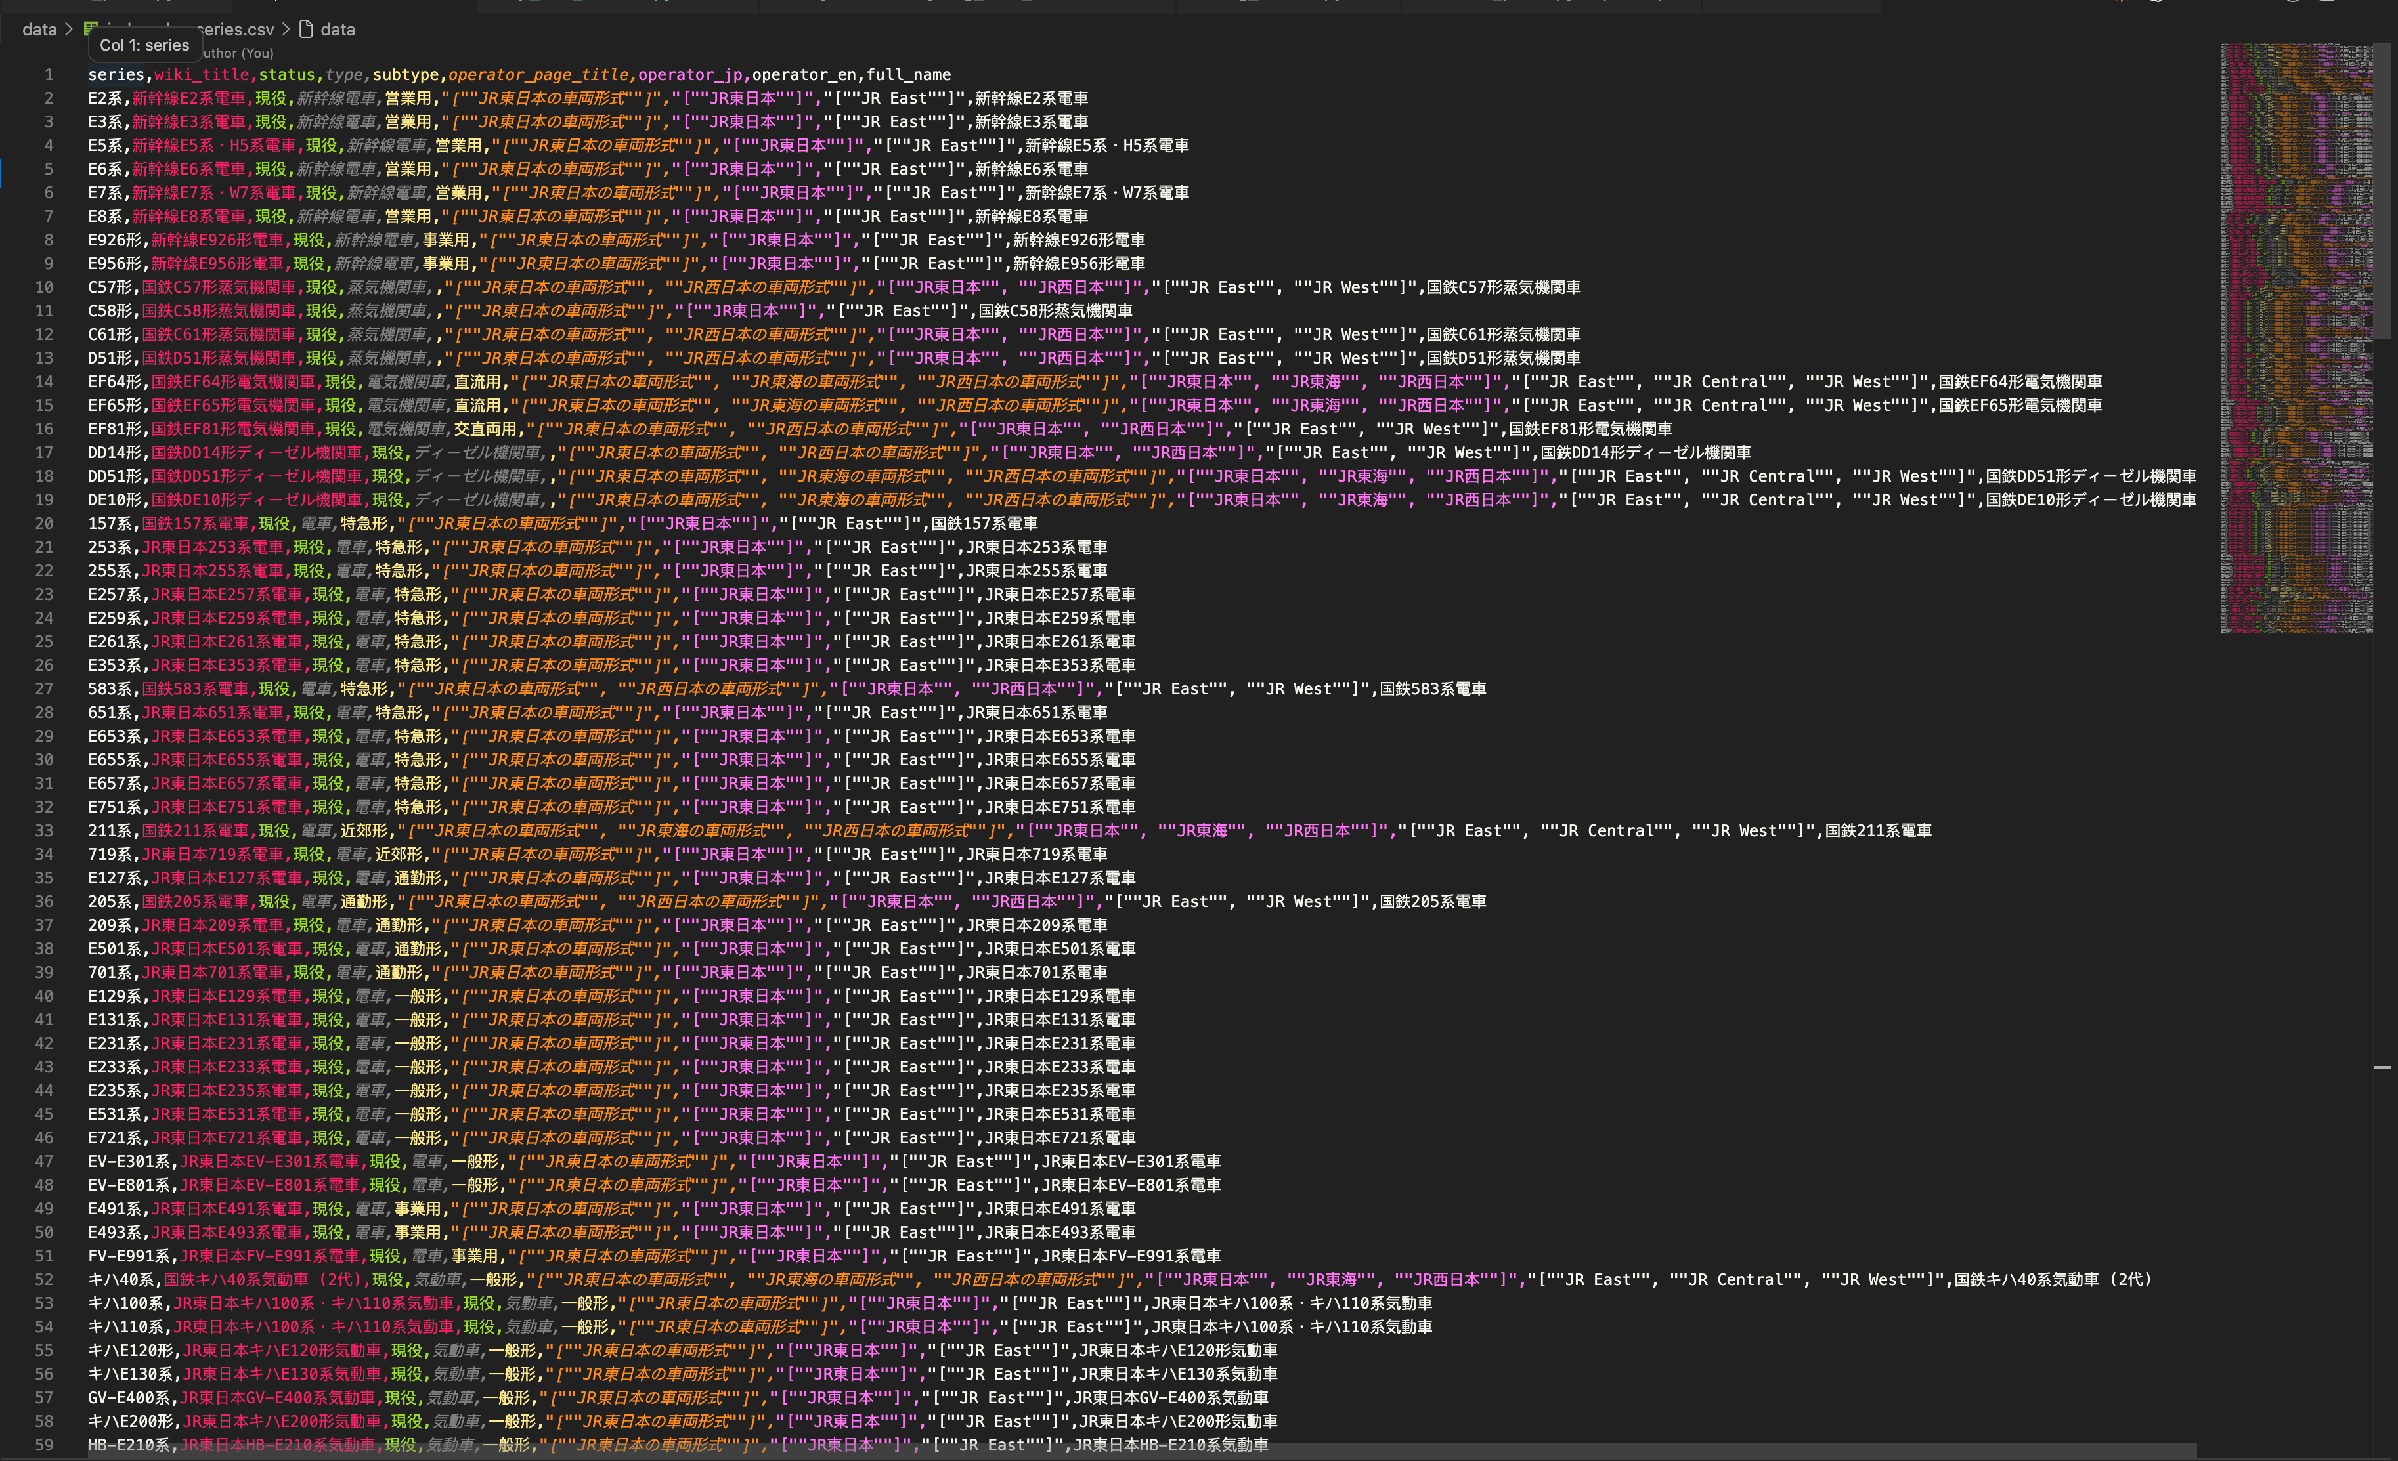The width and height of the screenshot is (2398, 1461).
Task: Place cursor in 'wiki_title' header column
Action: pyautogui.click(x=202, y=74)
